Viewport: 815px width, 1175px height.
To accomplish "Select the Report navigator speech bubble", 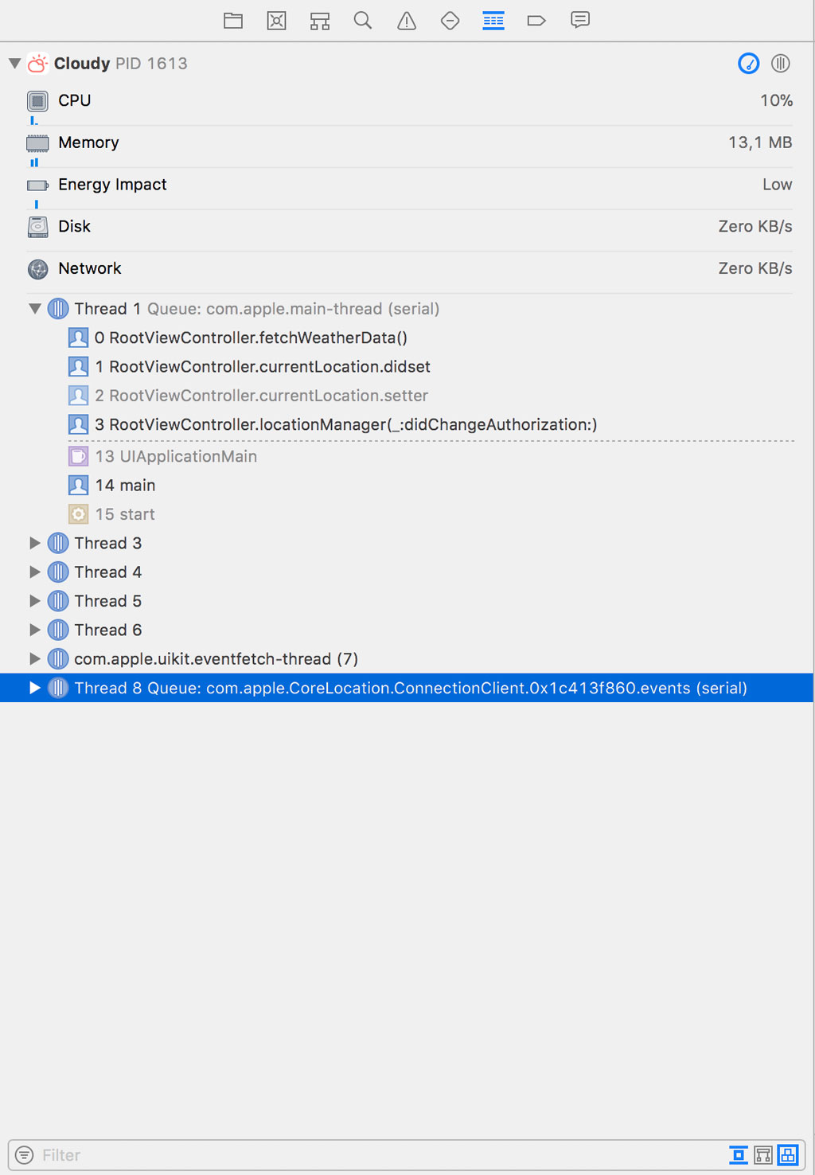I will coord(580,21).
